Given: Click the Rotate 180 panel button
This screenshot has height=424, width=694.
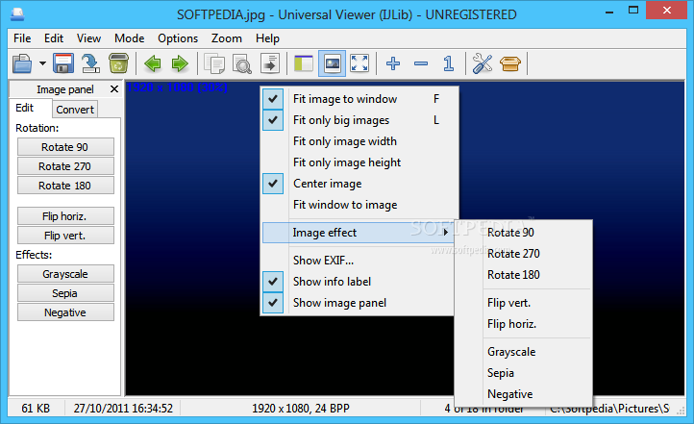Looking at the screenshot, I should pyautogui.click(x=65, y=186).
